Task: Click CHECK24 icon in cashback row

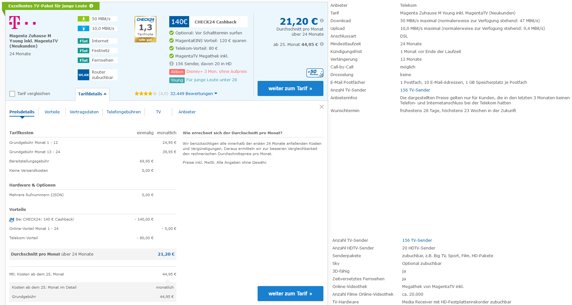Action: pyautogui.click(x=12, y=220)
